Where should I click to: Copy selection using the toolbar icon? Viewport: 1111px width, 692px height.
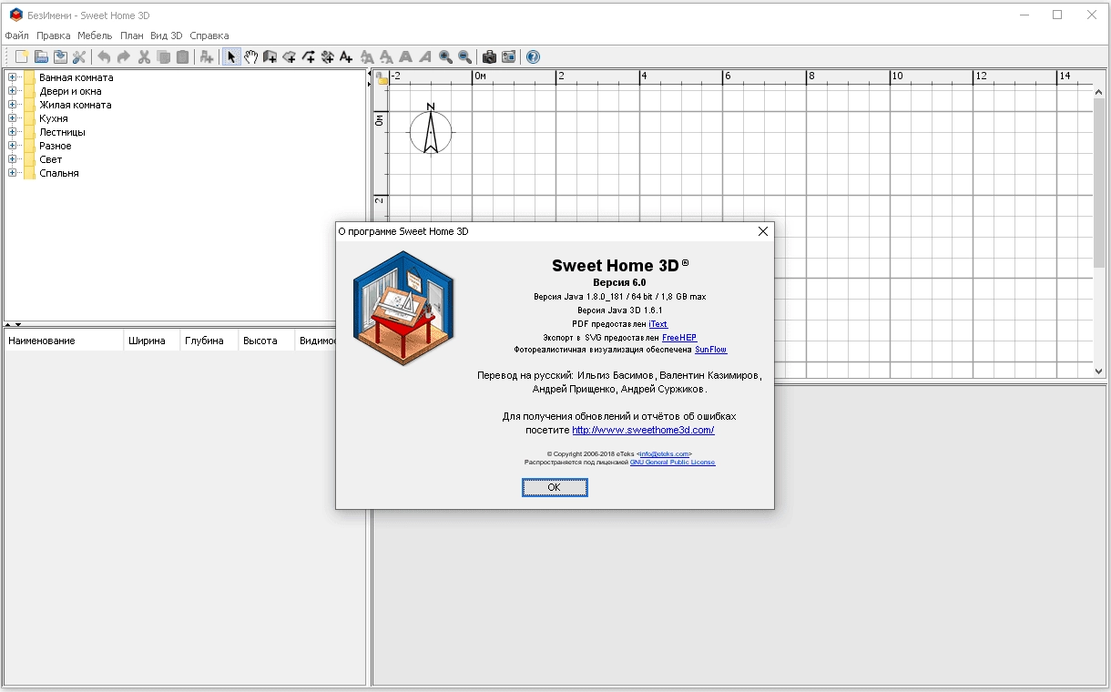click(x=163, y=57)
